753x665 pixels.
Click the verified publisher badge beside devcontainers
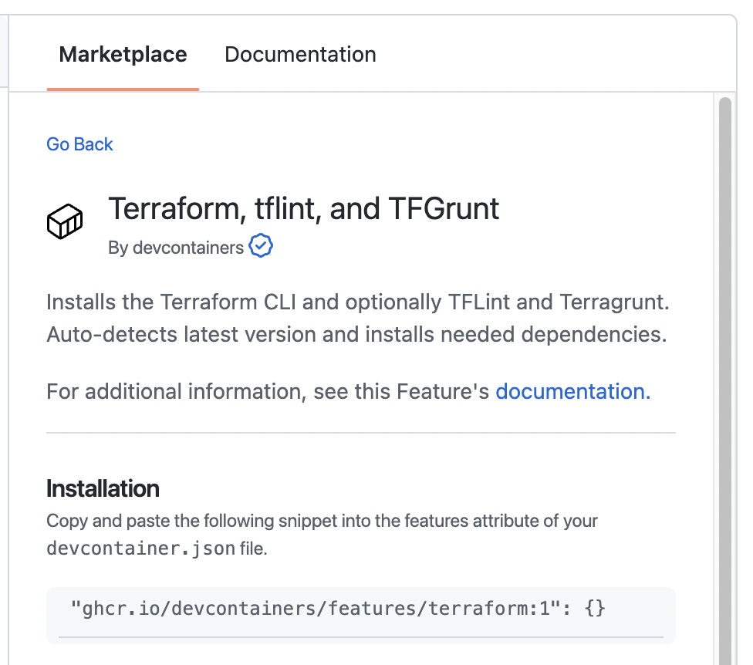(261, 246)
